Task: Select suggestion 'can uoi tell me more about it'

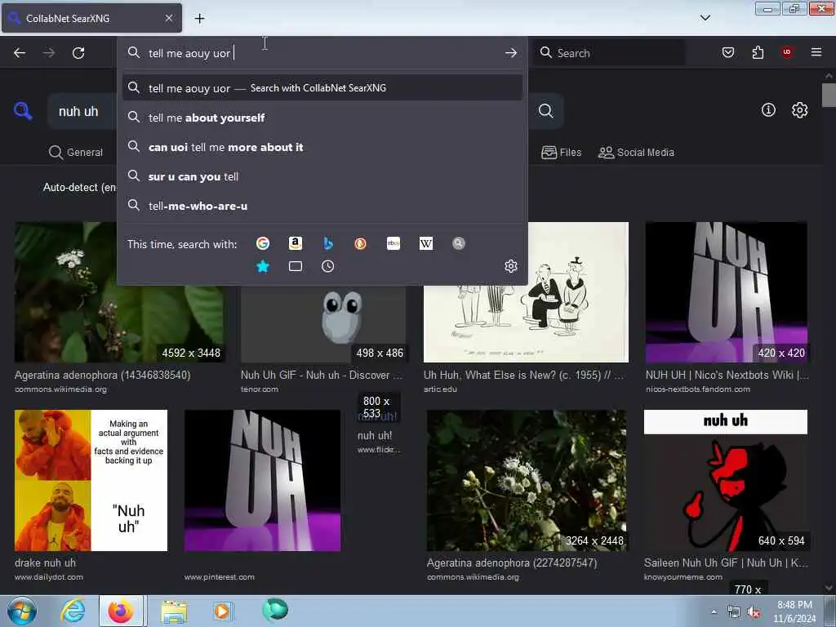Action: click(x=322, y=147)
